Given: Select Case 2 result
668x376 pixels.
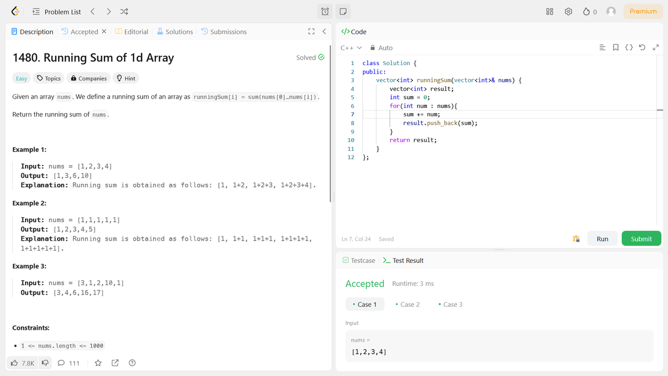Looking at the screenshot, I should pyautogui.click(x=407, y=304).
